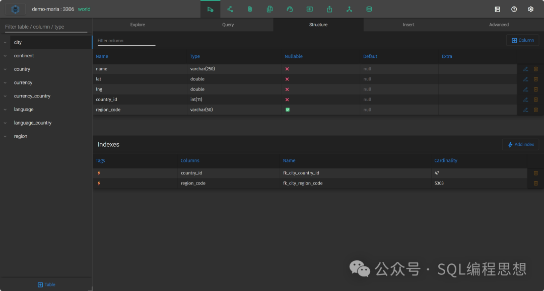544x291 pixels.
Task: Toggle the region_code nullable checkbox
Action: 287,110
